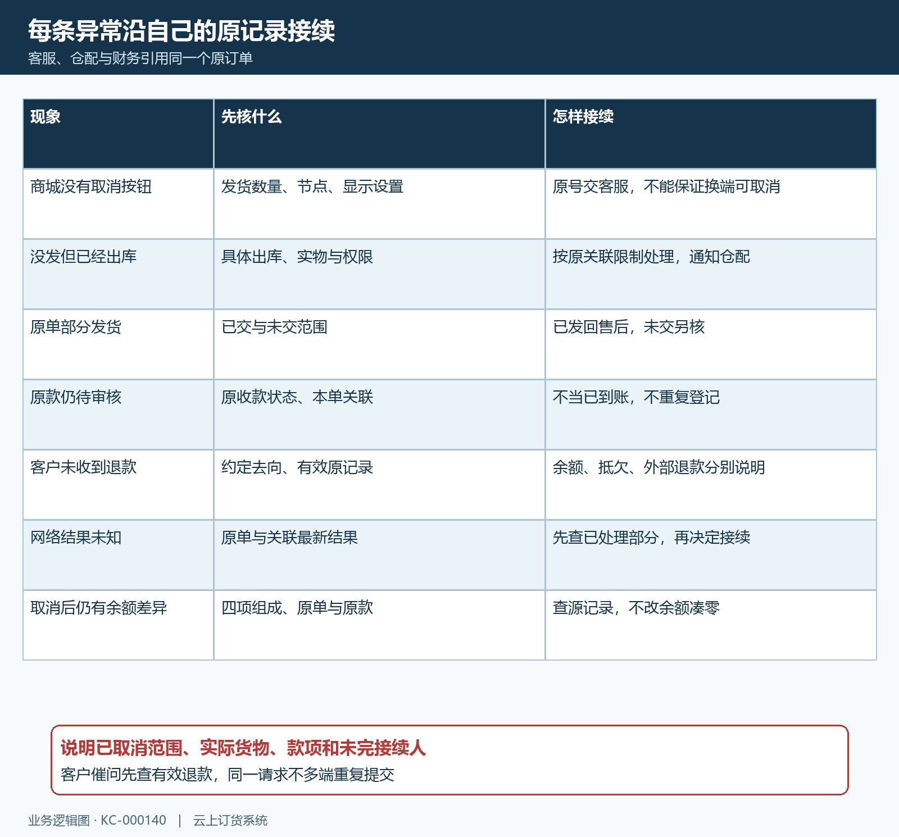This screenshot has height=837, width=899.
Task: Select cell 取消后仍有余额差异
Action: (118, 625)
